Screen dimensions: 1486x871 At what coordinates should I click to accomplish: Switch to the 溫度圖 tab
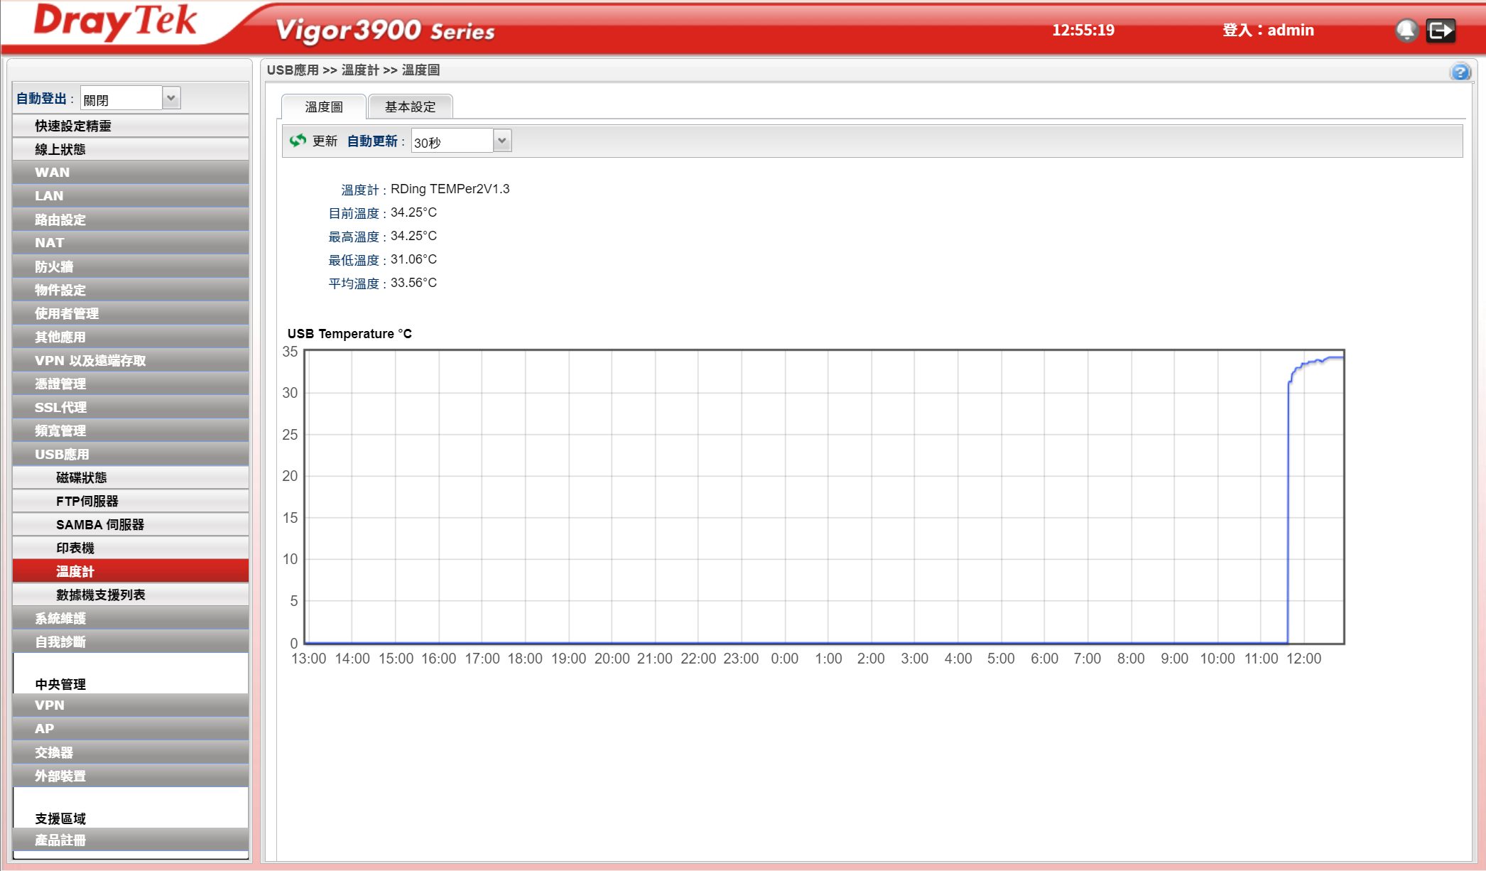(324, 107)
